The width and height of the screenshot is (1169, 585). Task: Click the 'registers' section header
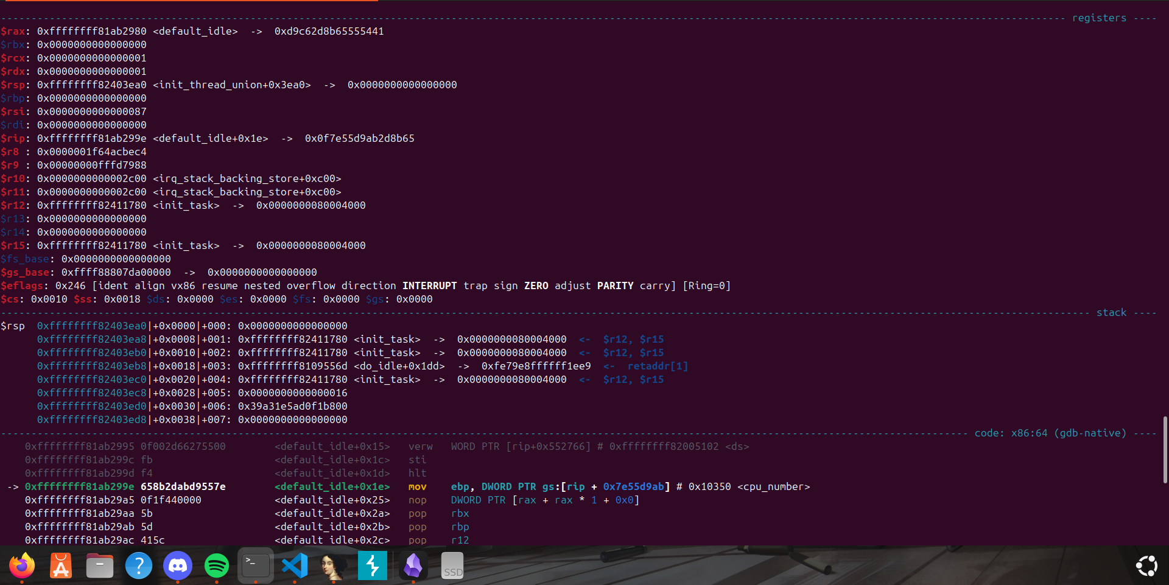pyautogui.click(x=1099, y=18)
